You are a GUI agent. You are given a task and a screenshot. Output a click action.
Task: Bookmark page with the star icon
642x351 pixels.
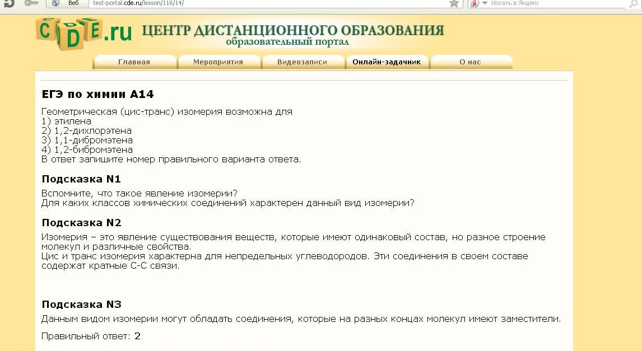pos(454,3)
